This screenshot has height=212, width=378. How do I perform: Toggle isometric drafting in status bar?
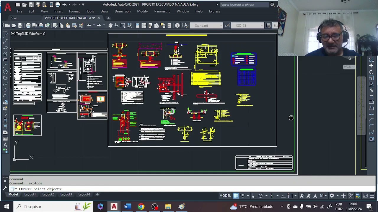(272, 196)
